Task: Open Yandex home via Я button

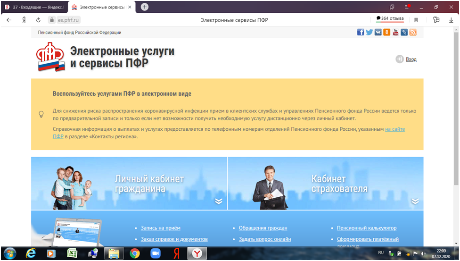Action: pos(24,20)
